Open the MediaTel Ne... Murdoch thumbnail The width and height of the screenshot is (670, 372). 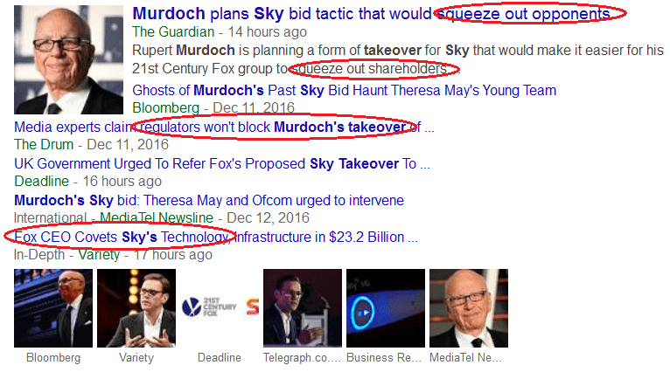point(469,308)
